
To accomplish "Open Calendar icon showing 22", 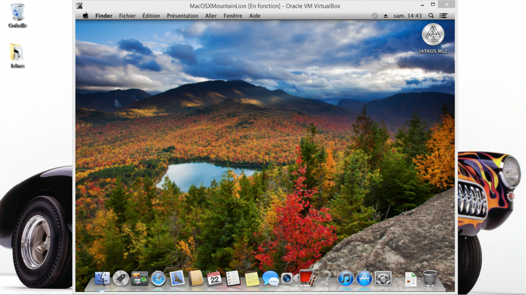I will (x=214, y=279).
